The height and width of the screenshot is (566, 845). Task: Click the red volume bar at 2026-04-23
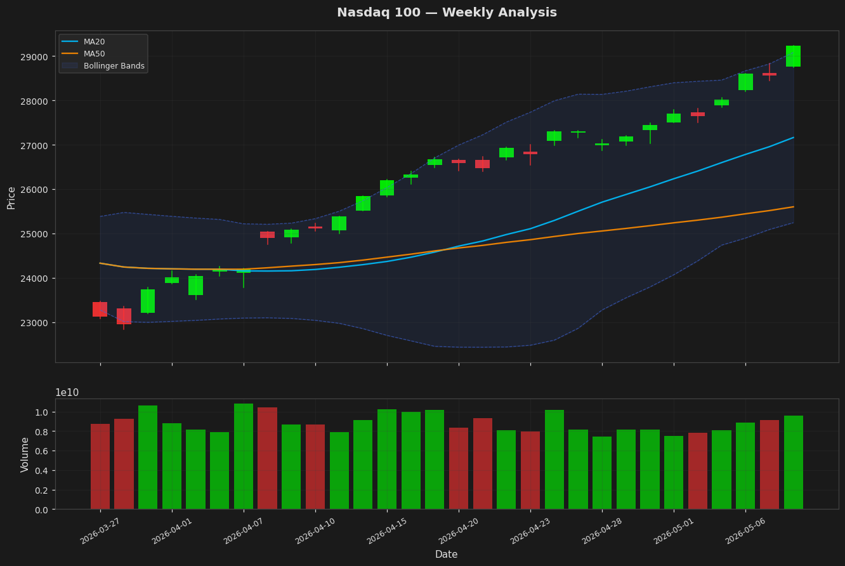(x=530, y=470)
